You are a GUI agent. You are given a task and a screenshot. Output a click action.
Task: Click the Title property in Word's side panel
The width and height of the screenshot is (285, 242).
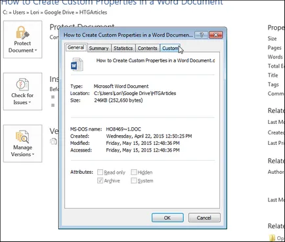pyautogui.click(x=273, y=75)
